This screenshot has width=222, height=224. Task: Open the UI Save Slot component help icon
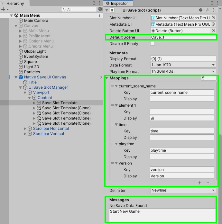pyautogui.click(x=201, y=10)
